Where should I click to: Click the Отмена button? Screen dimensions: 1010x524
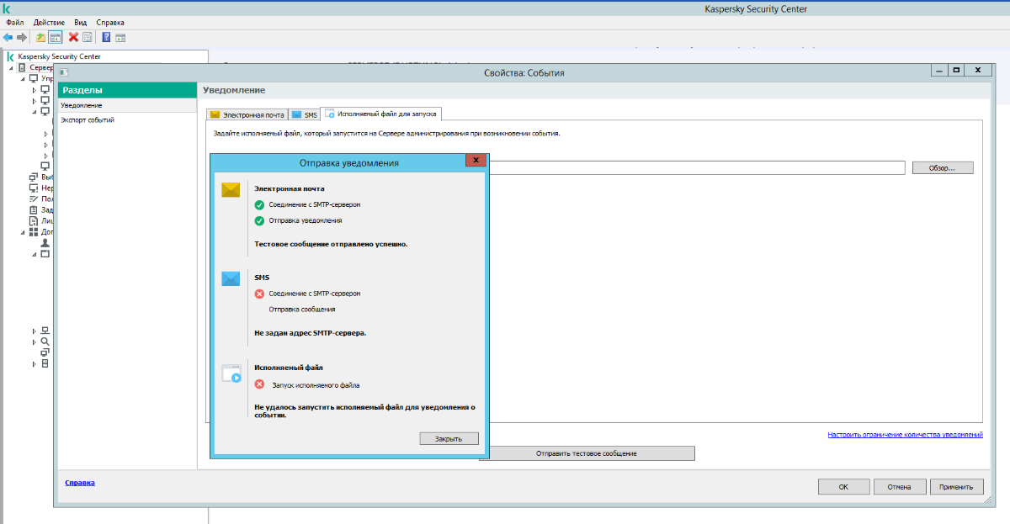(900, 486)
